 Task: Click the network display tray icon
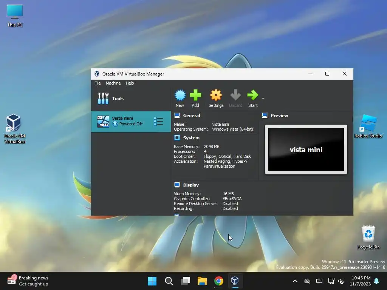pyautogui.click(x=331, y=281)
